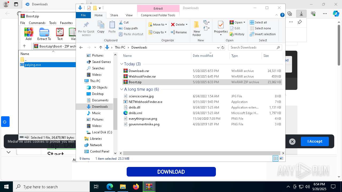Open Move to dropdown

tap(158, 25)
